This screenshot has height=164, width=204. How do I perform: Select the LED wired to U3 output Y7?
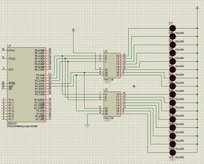tap(173, 152)
